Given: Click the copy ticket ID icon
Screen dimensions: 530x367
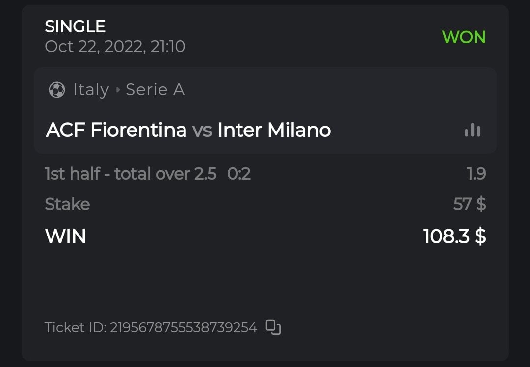Looking at the screenshot, I should pos(273,327).
